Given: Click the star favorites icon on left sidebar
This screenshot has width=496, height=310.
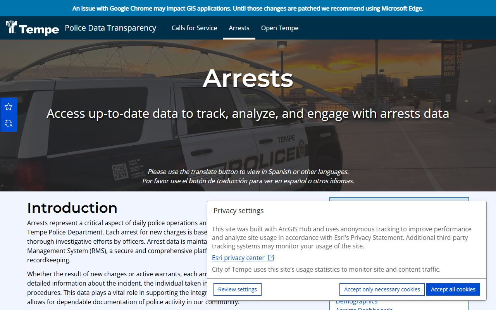Looking at the screenshot, I should [9, 107].
